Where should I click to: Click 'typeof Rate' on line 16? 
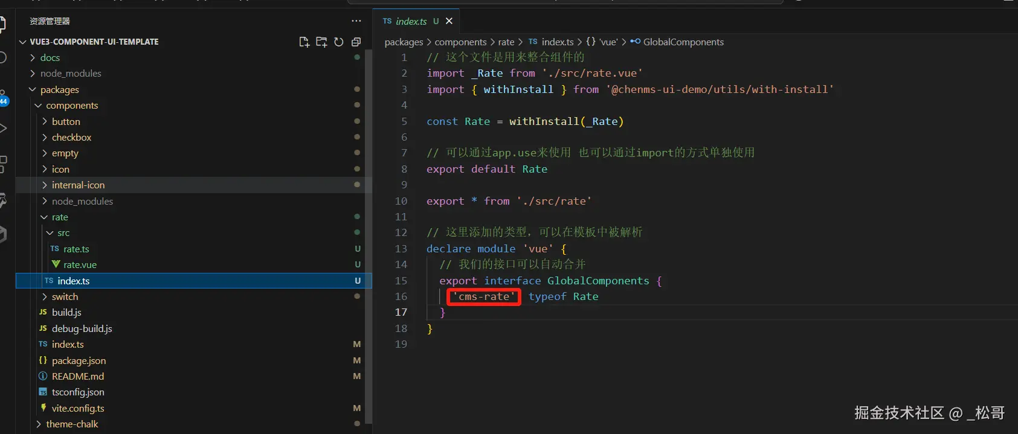pyautogui.click(x=563, y=296)
